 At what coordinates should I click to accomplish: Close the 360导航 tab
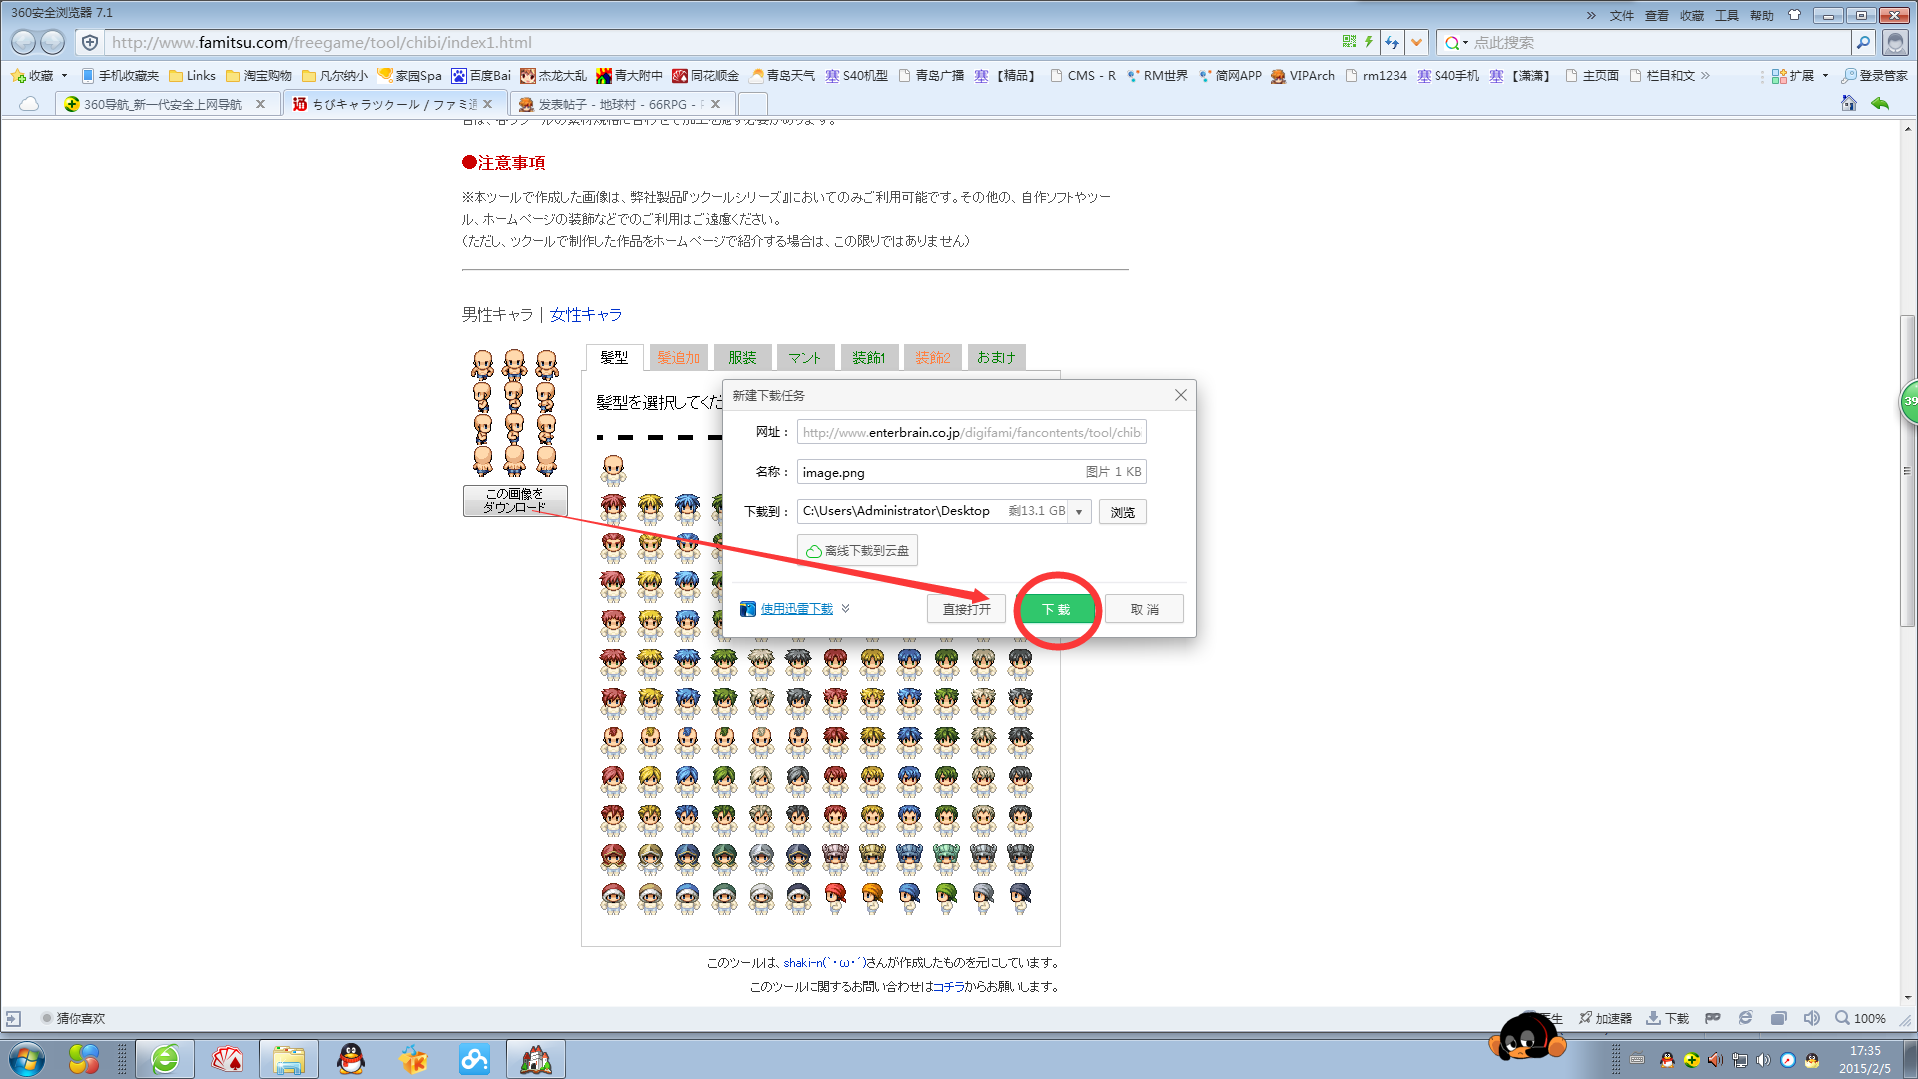point(261,104)
